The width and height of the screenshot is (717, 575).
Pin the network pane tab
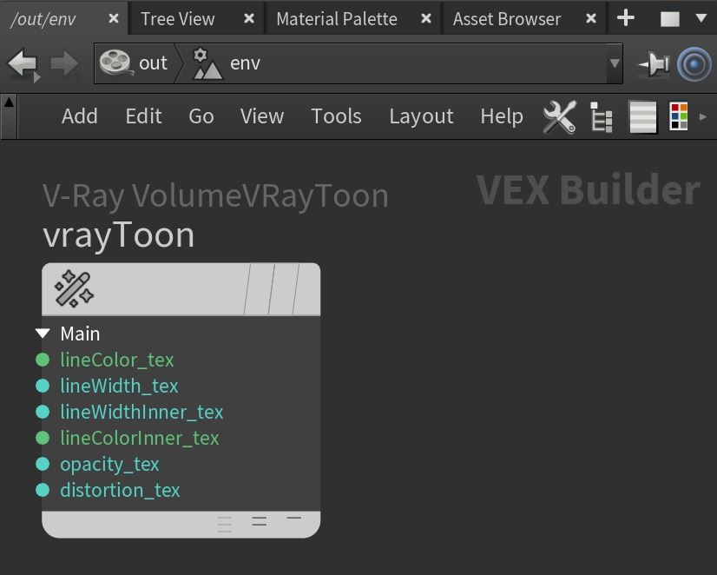click(654, 63)
